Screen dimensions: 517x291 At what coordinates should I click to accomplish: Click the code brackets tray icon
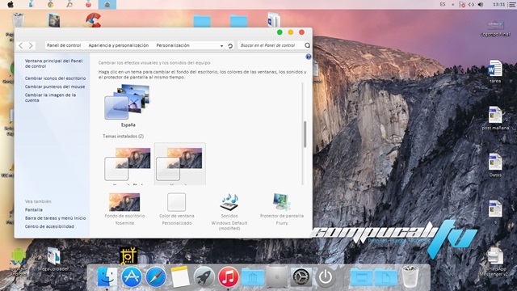[x=471, y=4]
